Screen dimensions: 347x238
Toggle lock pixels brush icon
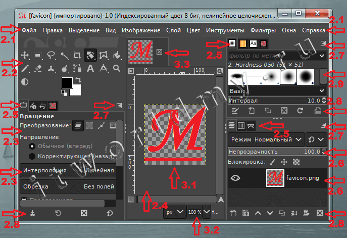[x=272, y=162]
